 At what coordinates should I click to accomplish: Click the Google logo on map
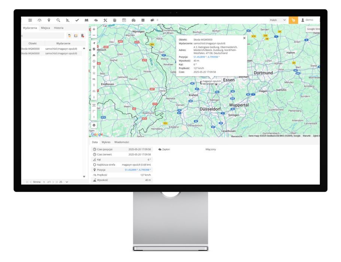point(97,135)
